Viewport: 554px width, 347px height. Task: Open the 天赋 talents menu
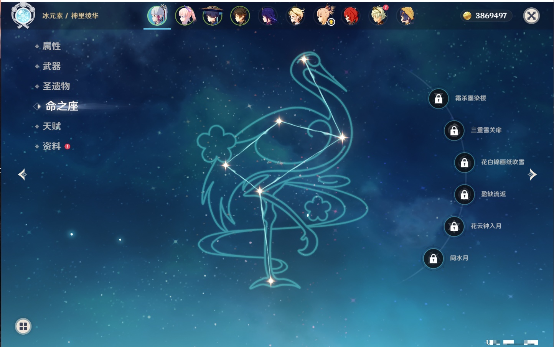point(51,126)
